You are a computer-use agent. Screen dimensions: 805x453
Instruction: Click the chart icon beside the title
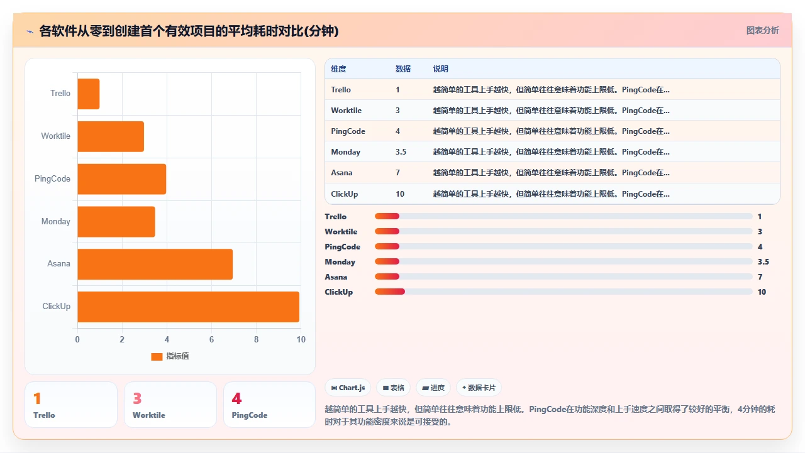click(30, 31)
